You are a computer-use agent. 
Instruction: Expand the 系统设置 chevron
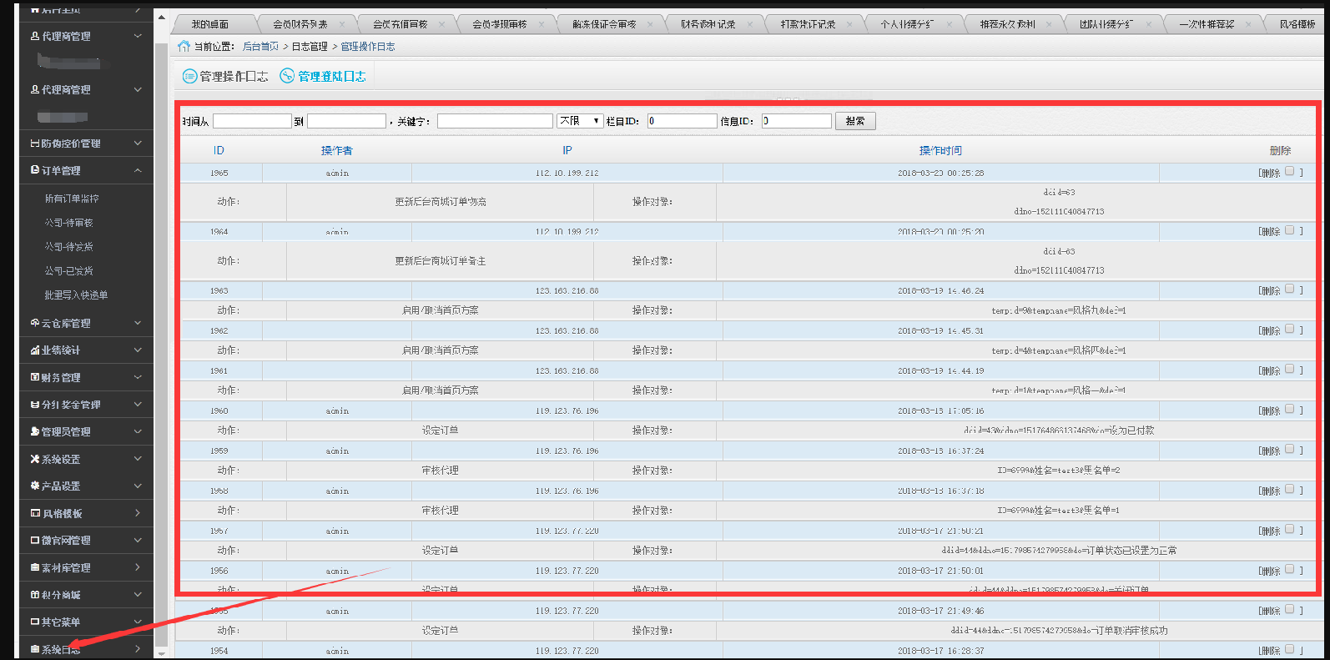pyautogui.click(x=138, y=459)
